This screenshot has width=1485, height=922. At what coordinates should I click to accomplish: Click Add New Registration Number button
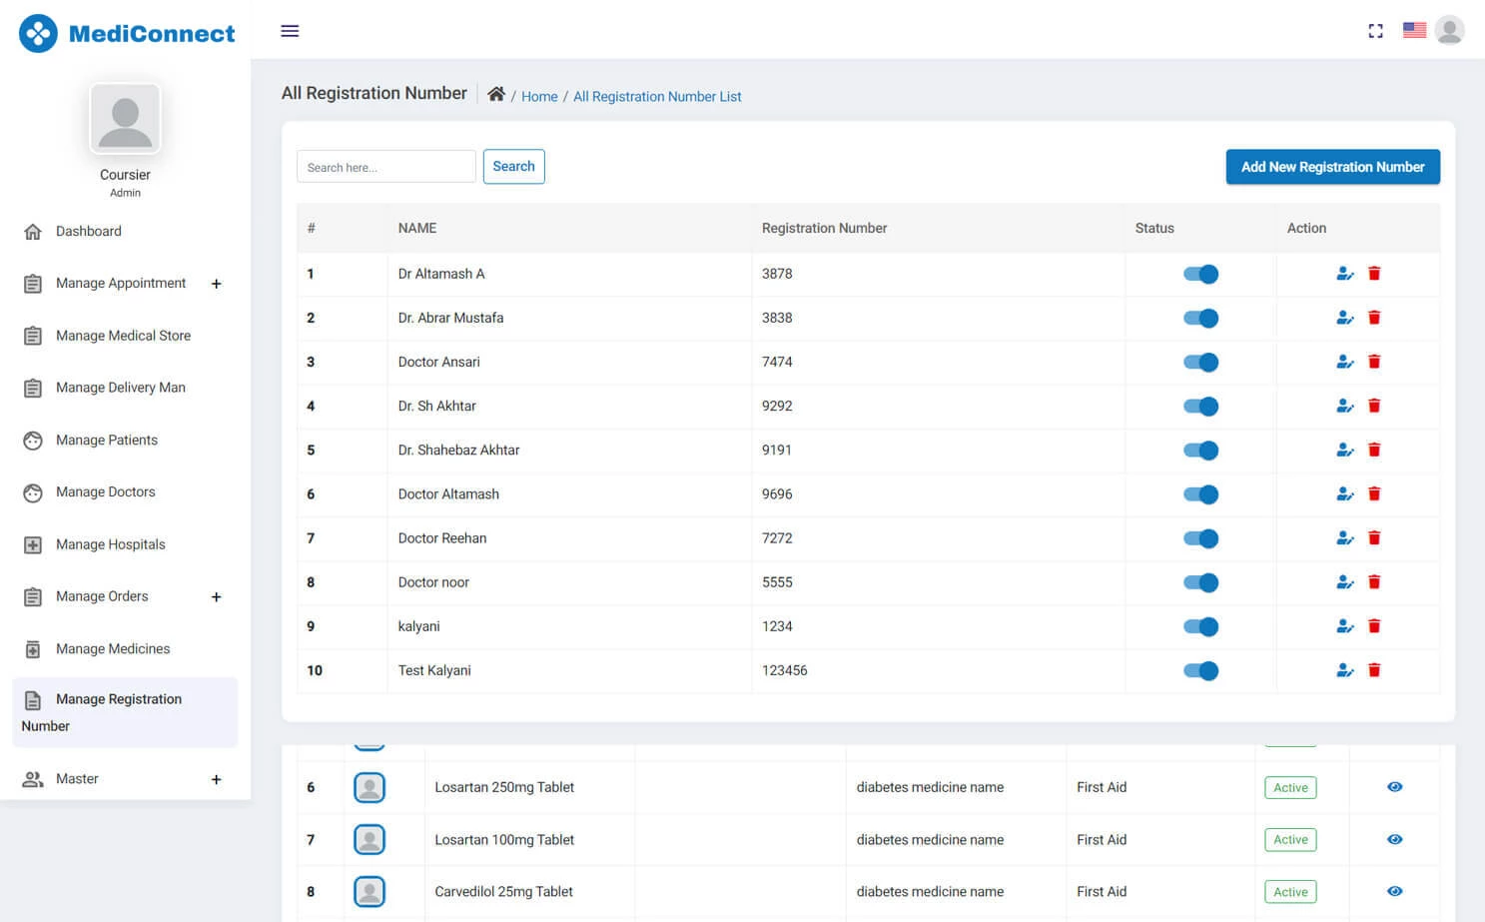pos(1332,167)
